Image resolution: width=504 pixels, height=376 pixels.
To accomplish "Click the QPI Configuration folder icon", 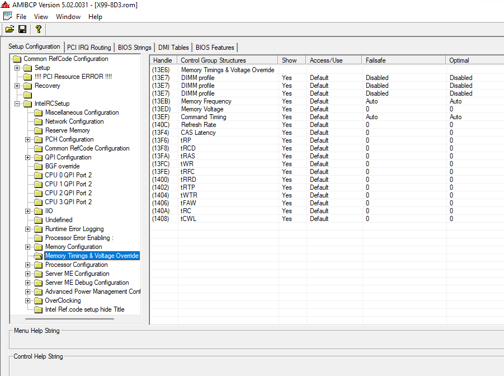I will click(39, 157).
